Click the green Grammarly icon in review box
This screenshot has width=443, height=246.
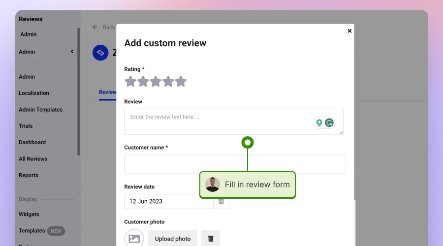329,123
